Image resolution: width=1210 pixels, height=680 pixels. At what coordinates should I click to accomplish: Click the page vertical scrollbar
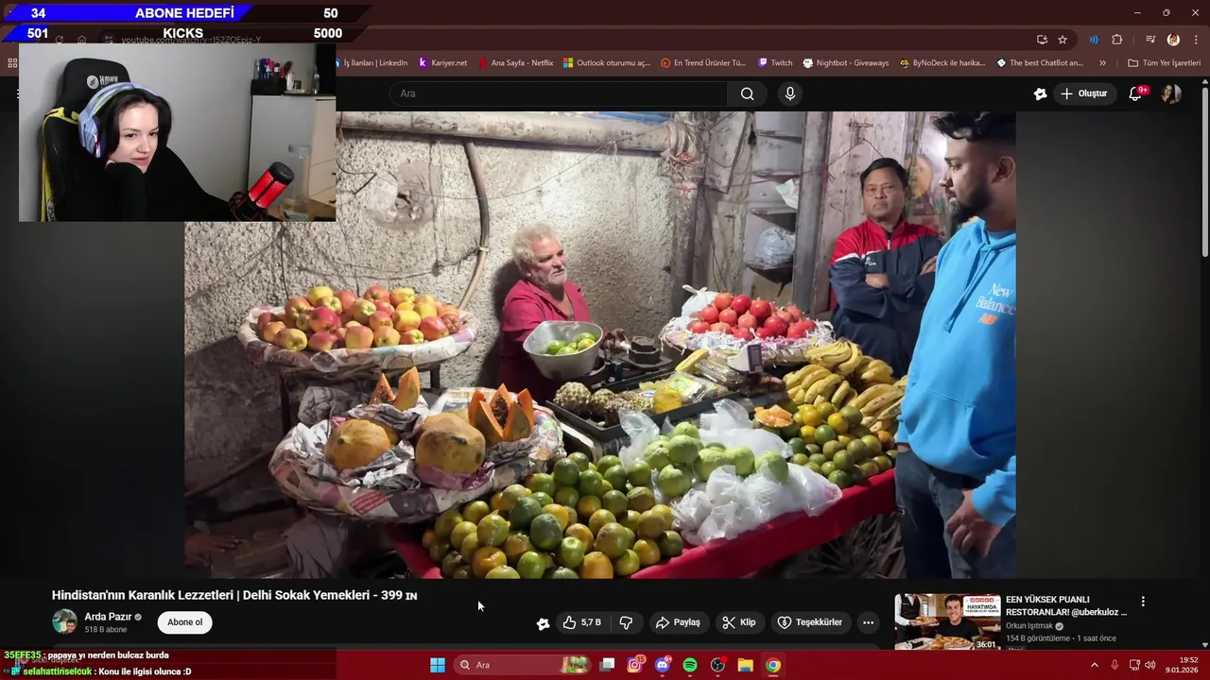point(1205,170)
